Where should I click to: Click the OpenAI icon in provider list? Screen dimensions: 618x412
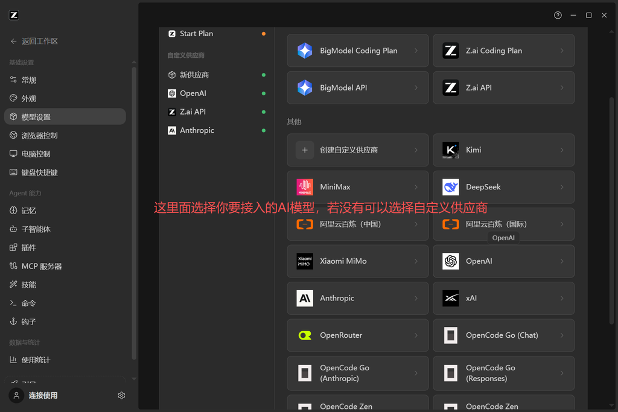point(172,93)
